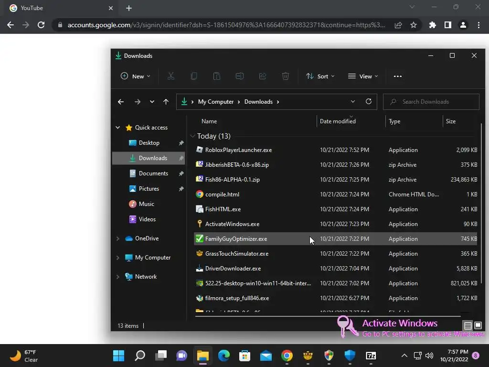Open Task View from taskbar
Image resolution: width=489 pixels, height=367 pixels.
(x=161, y=356)
